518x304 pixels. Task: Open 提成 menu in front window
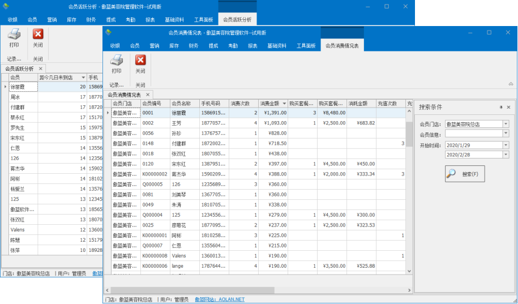[213, 46]
